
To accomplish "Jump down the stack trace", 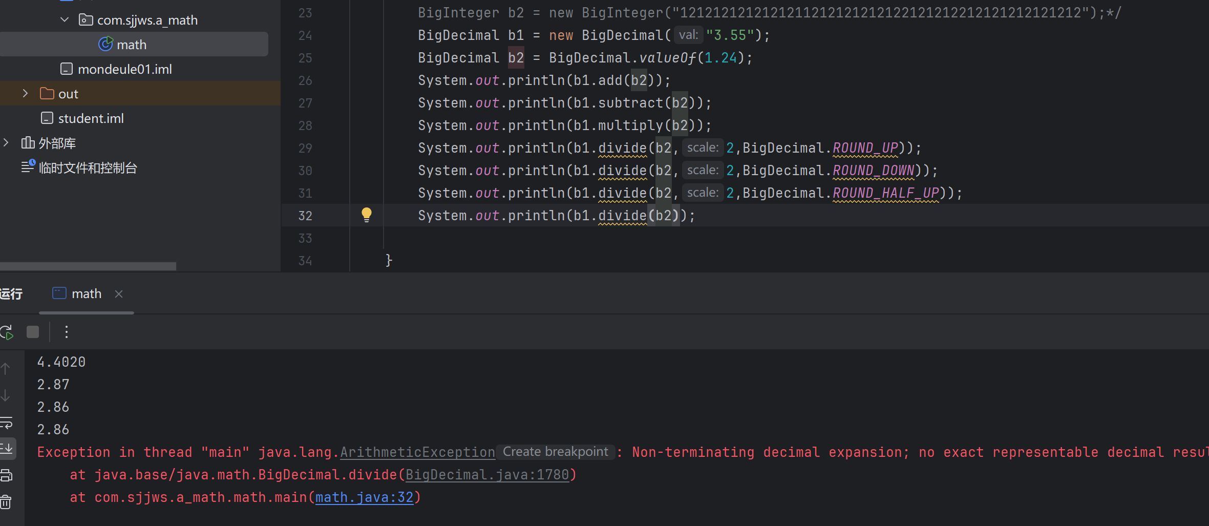I will (x=6, y=395).
